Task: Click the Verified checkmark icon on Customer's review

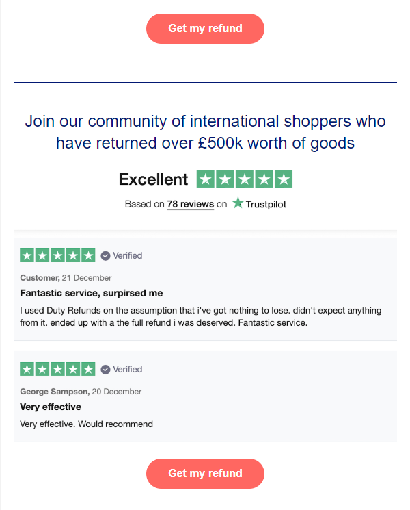Action: coord(105,256)
